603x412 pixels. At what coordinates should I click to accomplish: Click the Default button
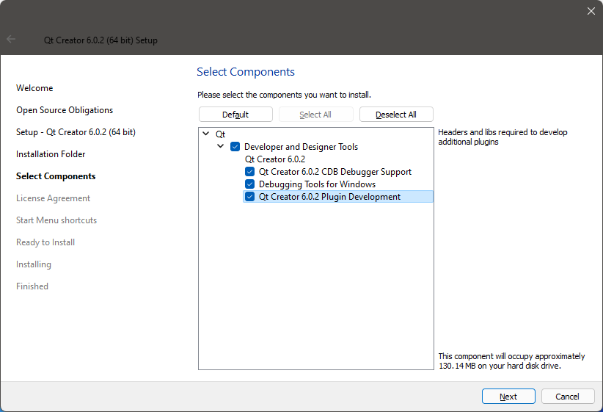point(235,115)
